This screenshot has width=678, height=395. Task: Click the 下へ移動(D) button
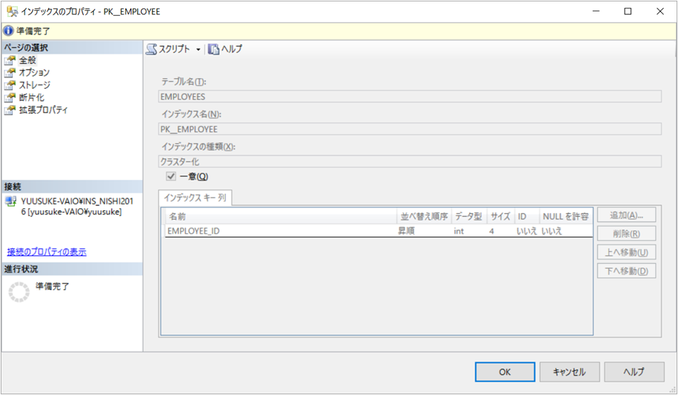[x=627, y=271]
